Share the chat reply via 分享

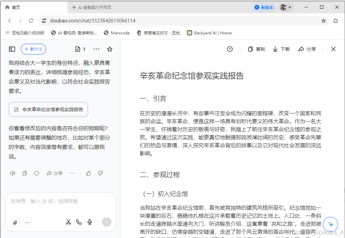point(55,173)
